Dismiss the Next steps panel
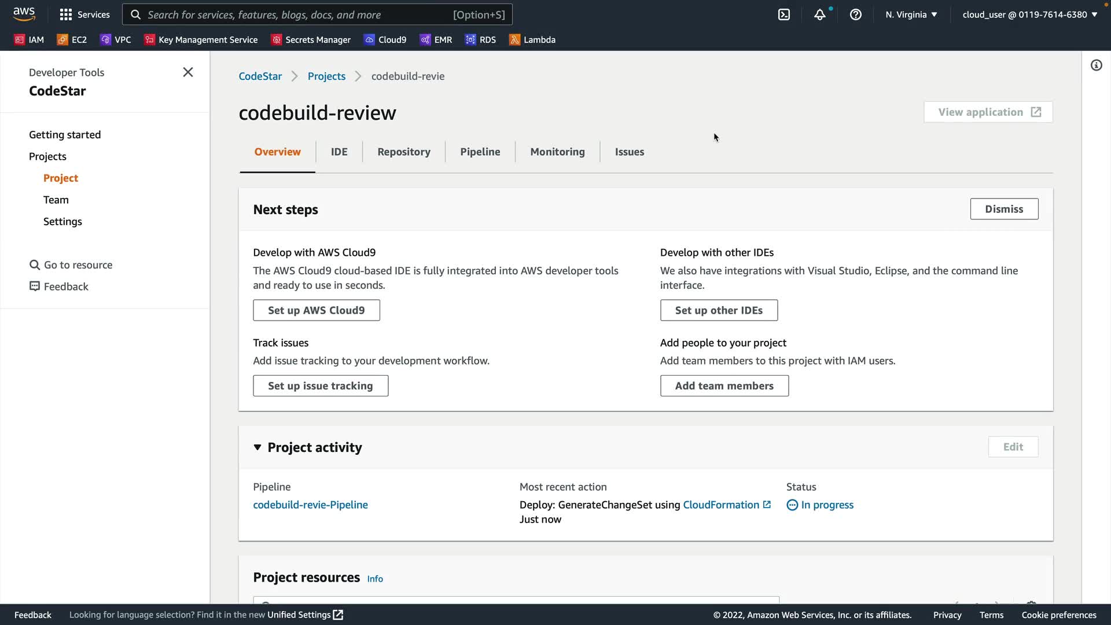The width and height of the screenshot is (1111, 625). [1003, 209]
